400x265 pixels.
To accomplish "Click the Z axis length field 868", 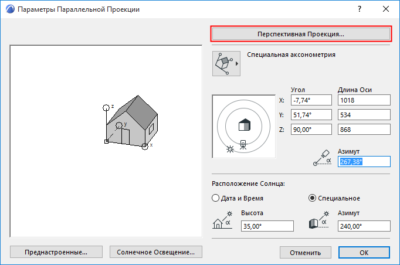I will (364, 130).
